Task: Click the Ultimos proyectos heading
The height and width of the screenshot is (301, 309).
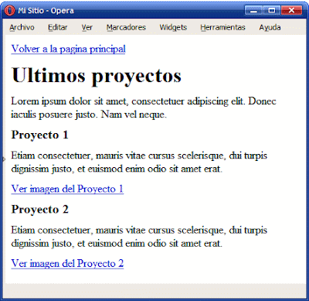Action: coord(97,77)
